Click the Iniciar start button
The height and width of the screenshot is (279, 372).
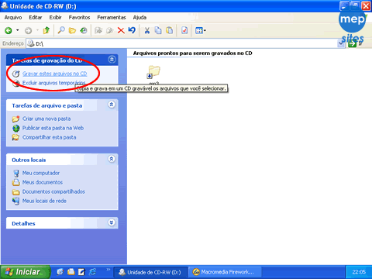point(25,272)
